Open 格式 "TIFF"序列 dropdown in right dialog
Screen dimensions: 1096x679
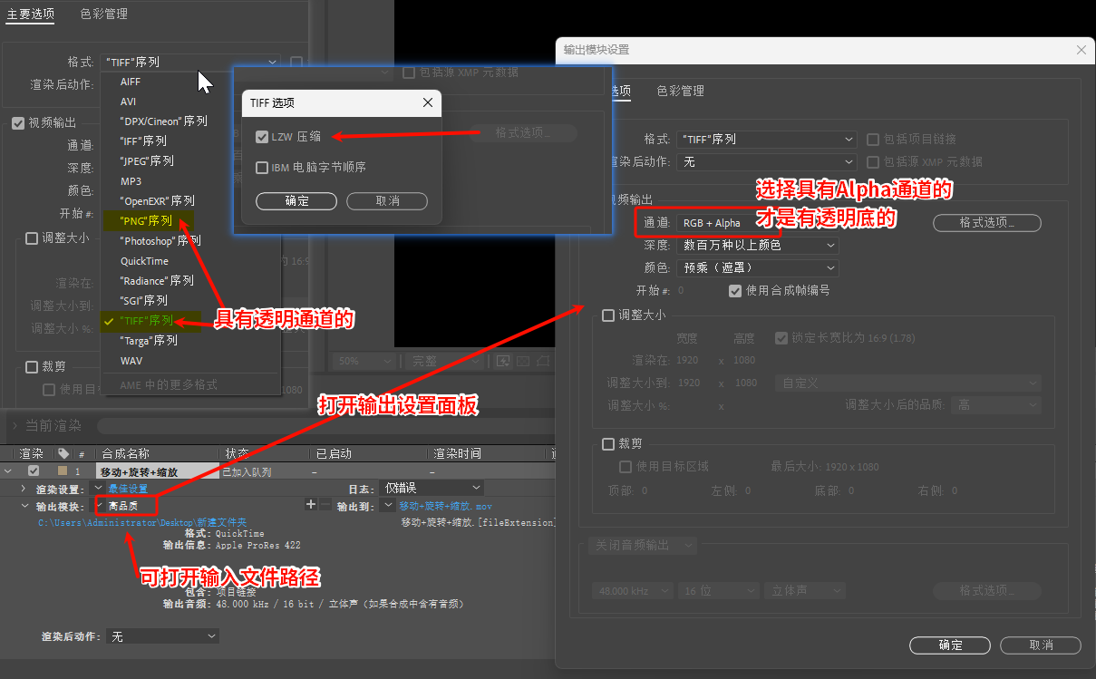click(766, 140)
